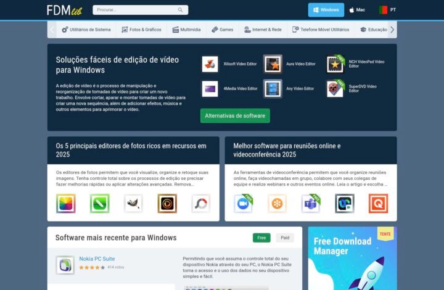This screenshot has height=290, width=444.
Task: Show previous categories with left arrow
Action: click(52, 30)
